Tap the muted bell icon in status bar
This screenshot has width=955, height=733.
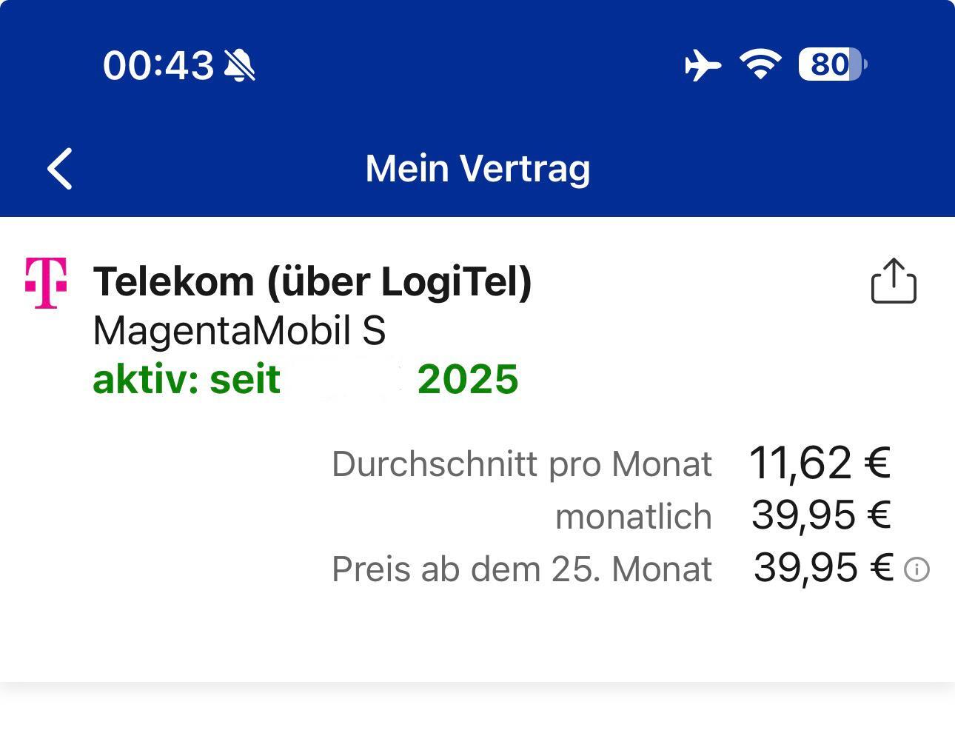click(x=239, y=65)
